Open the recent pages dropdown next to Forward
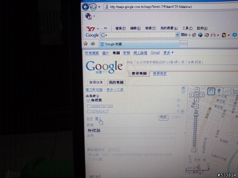This screenshot has width=238, height=178. [99, 7]
